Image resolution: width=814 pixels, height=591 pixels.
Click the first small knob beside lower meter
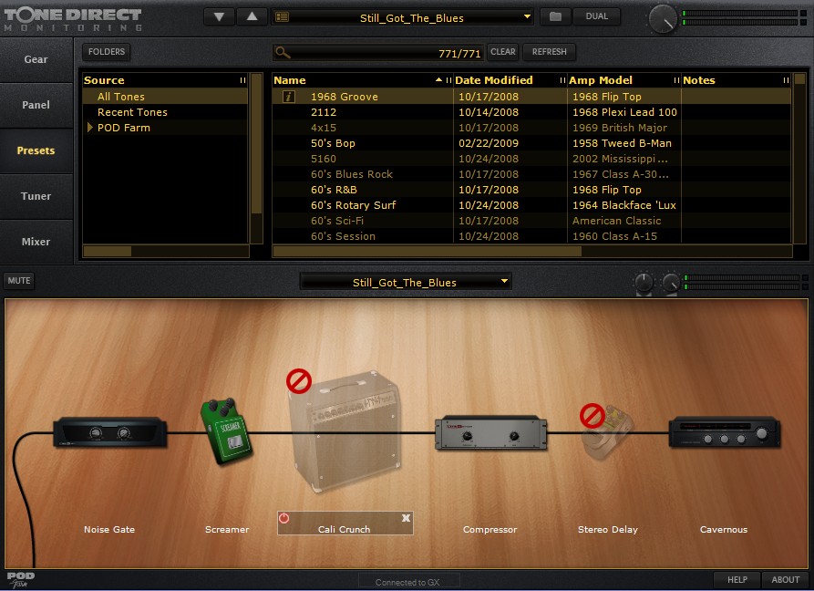pyautogui.click(x=644, y=283)
